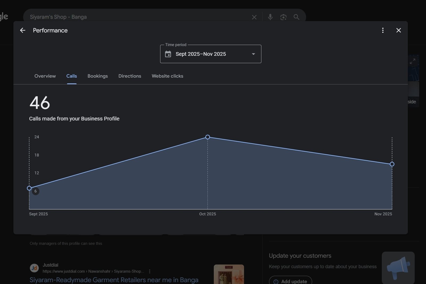
Task: Click the "Update your customers" heading
Action: 300,256
